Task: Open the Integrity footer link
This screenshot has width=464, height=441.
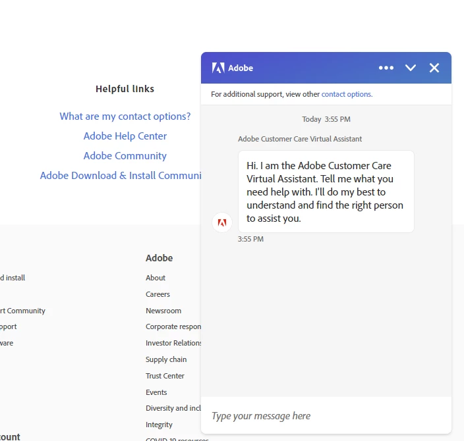Action: coord(159,425)
